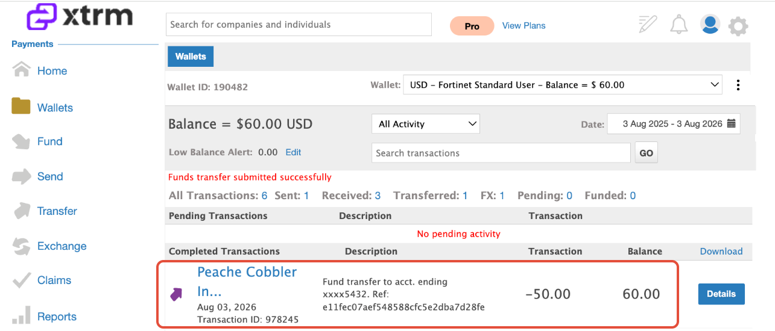Open the Wallet selection dropdown
The height and width of the screenshot is (331, 775).
[x=562, y=85]
